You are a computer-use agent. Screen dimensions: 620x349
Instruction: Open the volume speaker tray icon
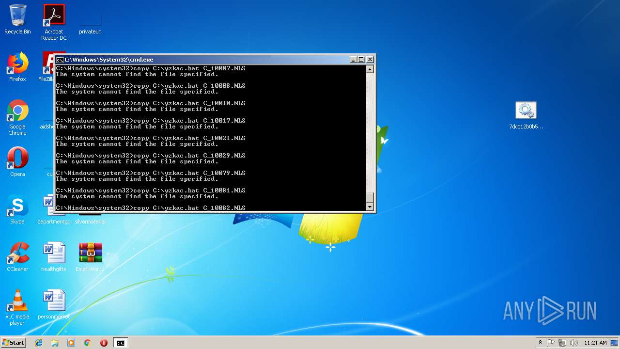click(574, 343)
